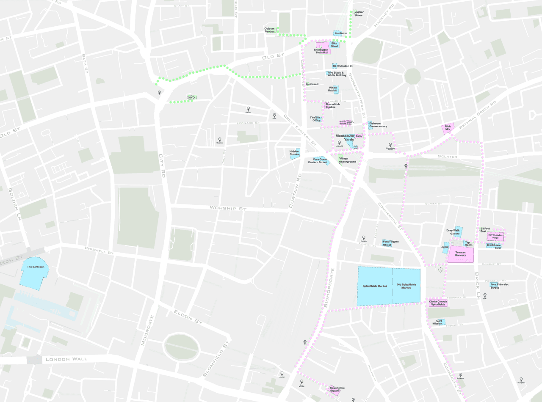
Task: Open the Hidden Groves venue marker
Action: click(x=295, y=153)
